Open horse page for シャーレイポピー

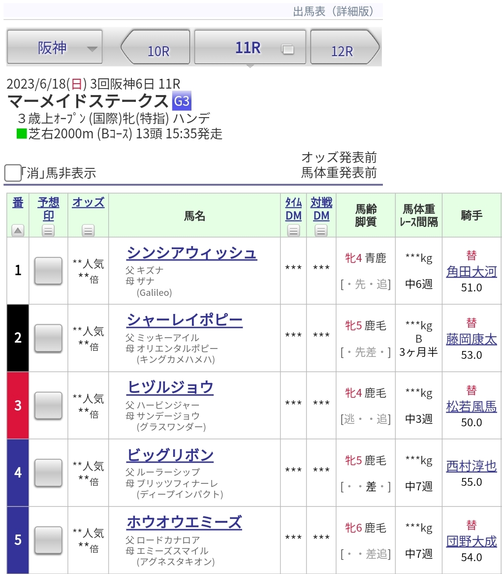point(185,320)
